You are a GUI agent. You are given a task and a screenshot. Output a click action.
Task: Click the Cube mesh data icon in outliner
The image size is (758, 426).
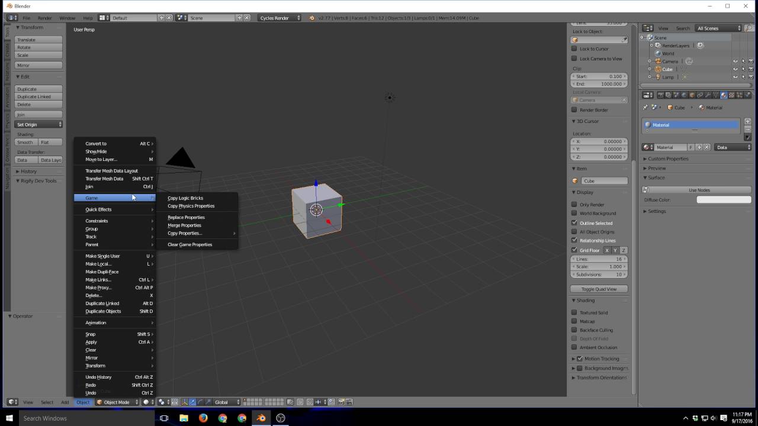click(685, 69)
